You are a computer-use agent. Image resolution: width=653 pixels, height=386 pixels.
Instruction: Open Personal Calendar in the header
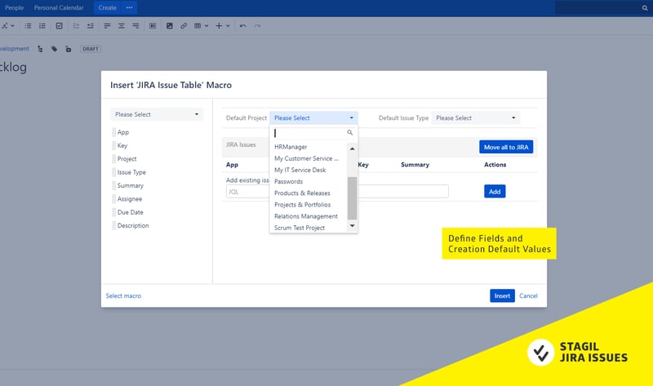(x=59, y=8)
